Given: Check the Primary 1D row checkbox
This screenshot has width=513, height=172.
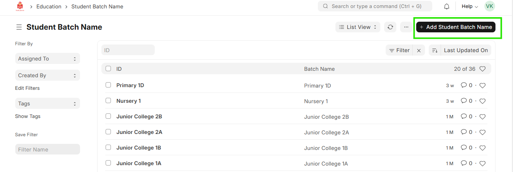Looking at the screenshot, I should coord(108,85).
